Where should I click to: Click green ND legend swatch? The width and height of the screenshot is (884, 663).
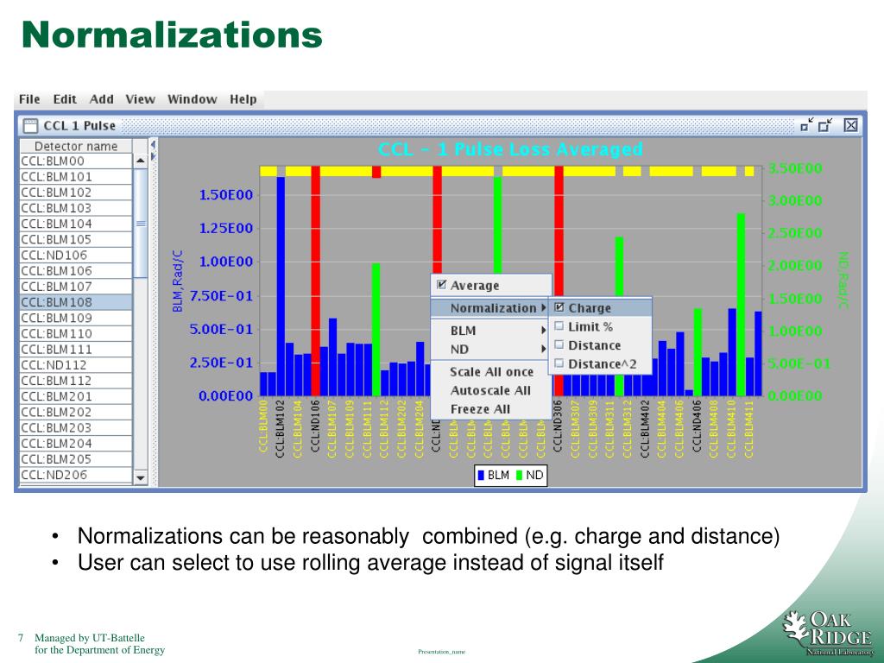519,476
